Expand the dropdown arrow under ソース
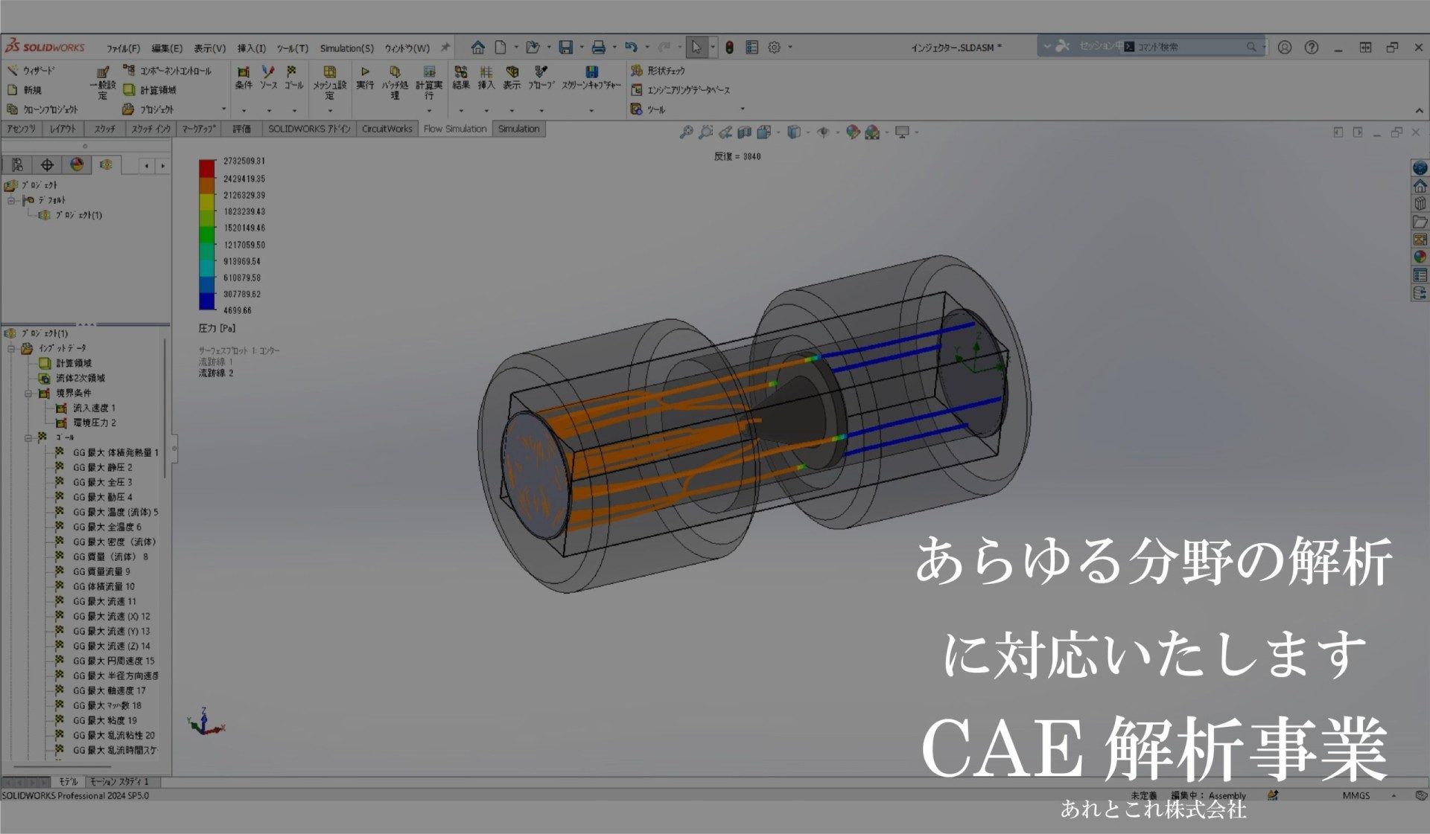 click(x=269, y=111)
